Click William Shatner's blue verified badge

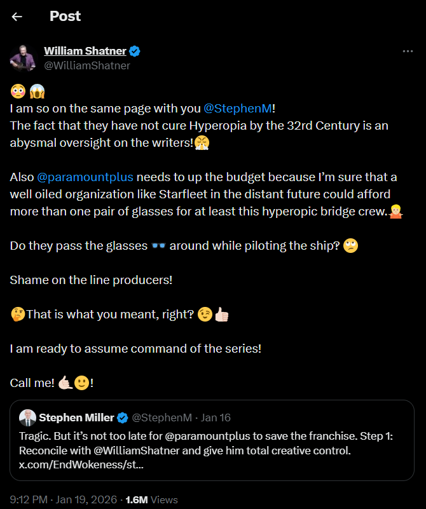[x=135, y=51]
